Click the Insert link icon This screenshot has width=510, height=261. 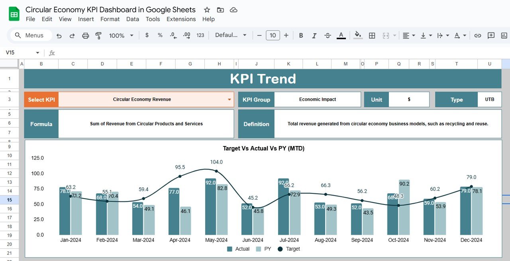478,35
